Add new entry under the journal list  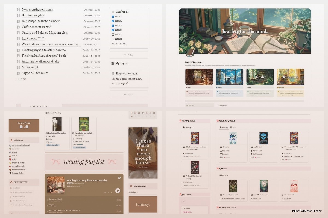click(22, 79)
